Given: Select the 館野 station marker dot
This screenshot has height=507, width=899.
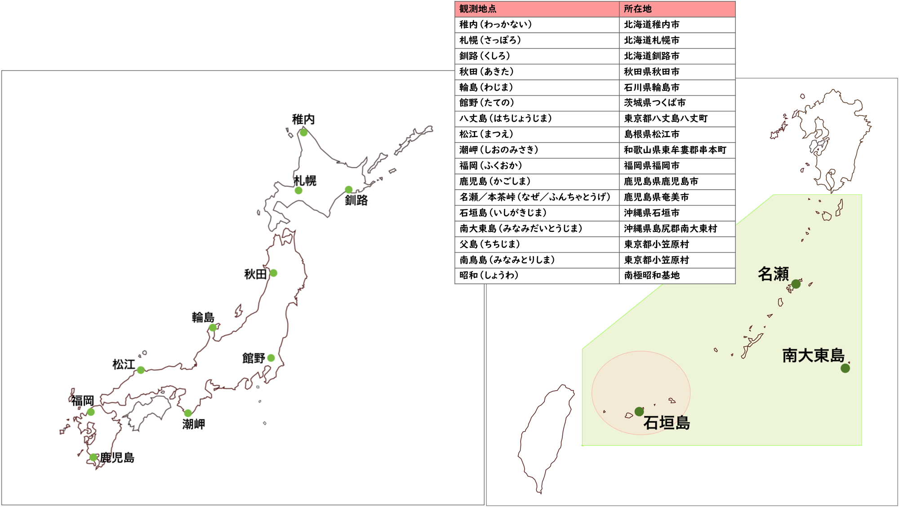Looking at the screenshot, I should point(271,358).
